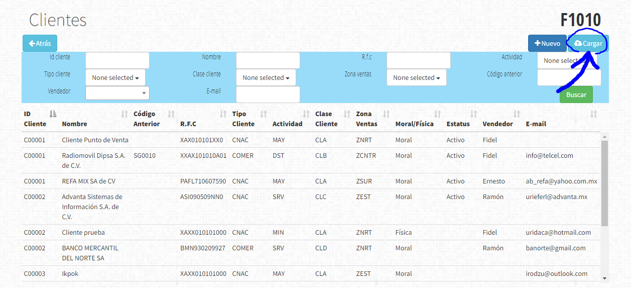Click email banorte@gmail.com
Image resolution: width=631 pixels, height=288 pixels.
(x=556, y=248)
